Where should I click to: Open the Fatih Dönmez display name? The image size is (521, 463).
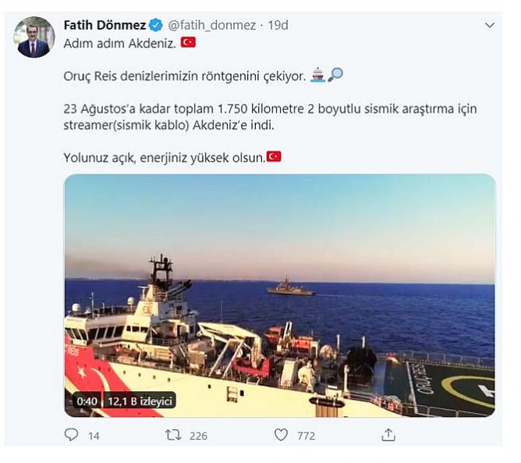(105, 25)
